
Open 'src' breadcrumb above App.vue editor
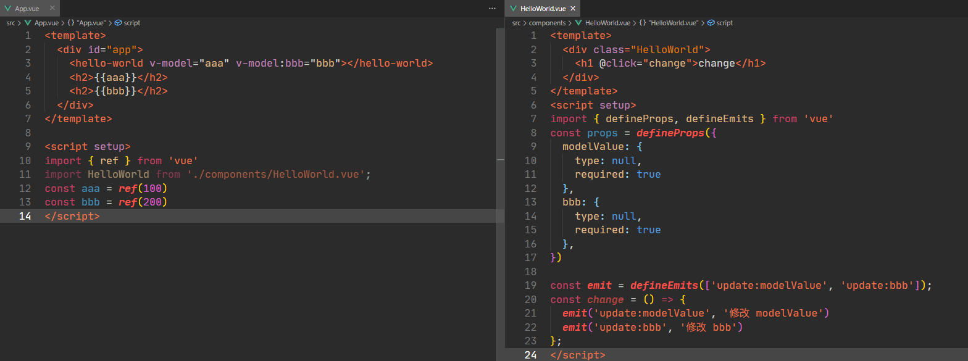(10, 23)
